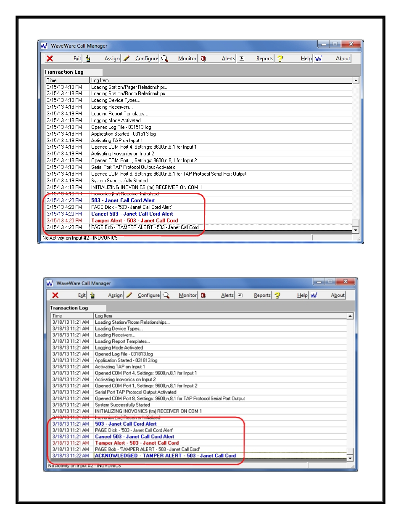Screen dimensions: 401x520
Task: Click scrollbar thumb in 3/18/13 transaction log
Action: tap(350, 452)
